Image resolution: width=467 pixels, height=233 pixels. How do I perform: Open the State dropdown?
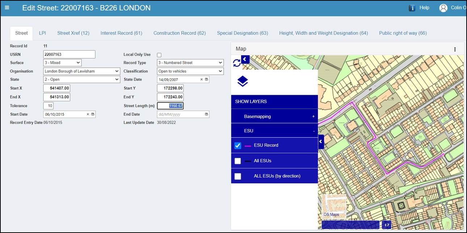click(x=81, y=80)
